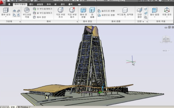Click the 메쉬 상자 mesh box tool

point(6,12)
